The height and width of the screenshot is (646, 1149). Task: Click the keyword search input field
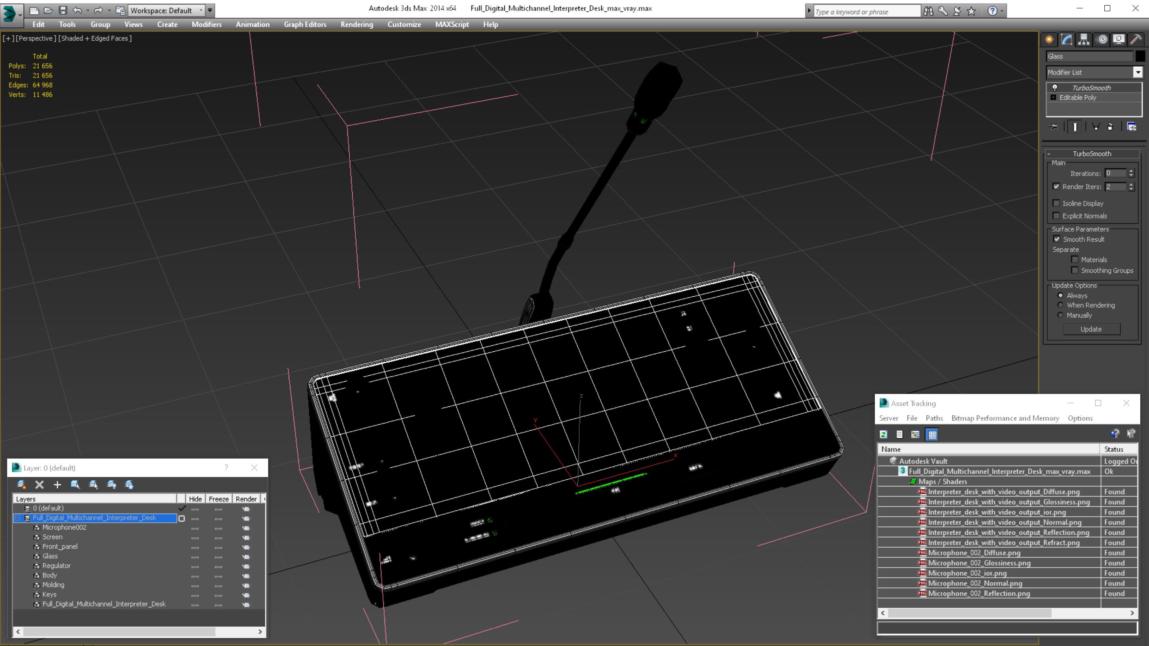click(x=866, y=12)
